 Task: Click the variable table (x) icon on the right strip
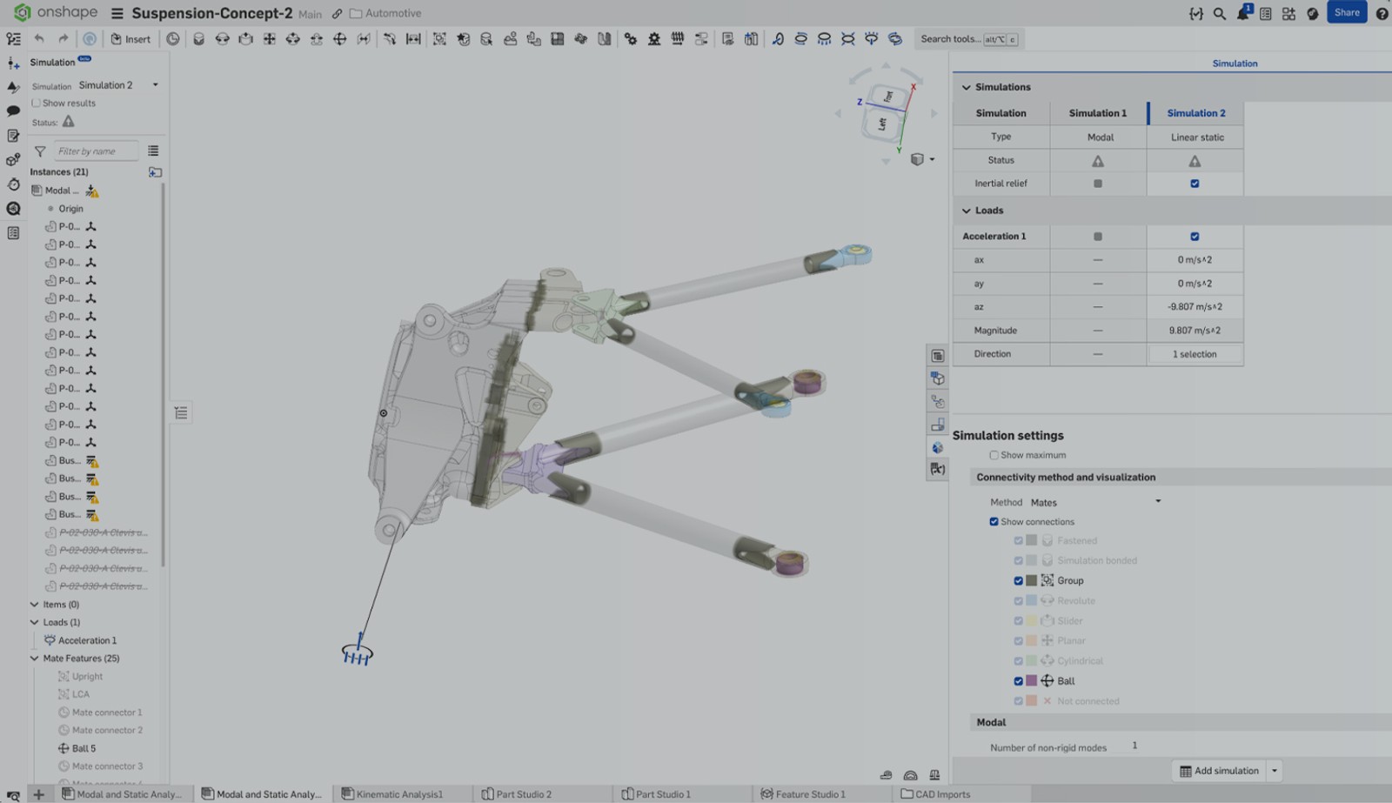[x=937, y=469]
